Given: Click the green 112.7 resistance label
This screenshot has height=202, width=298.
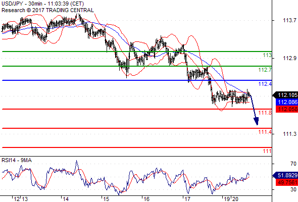Looking at the screenshot, I should point(265,70).
